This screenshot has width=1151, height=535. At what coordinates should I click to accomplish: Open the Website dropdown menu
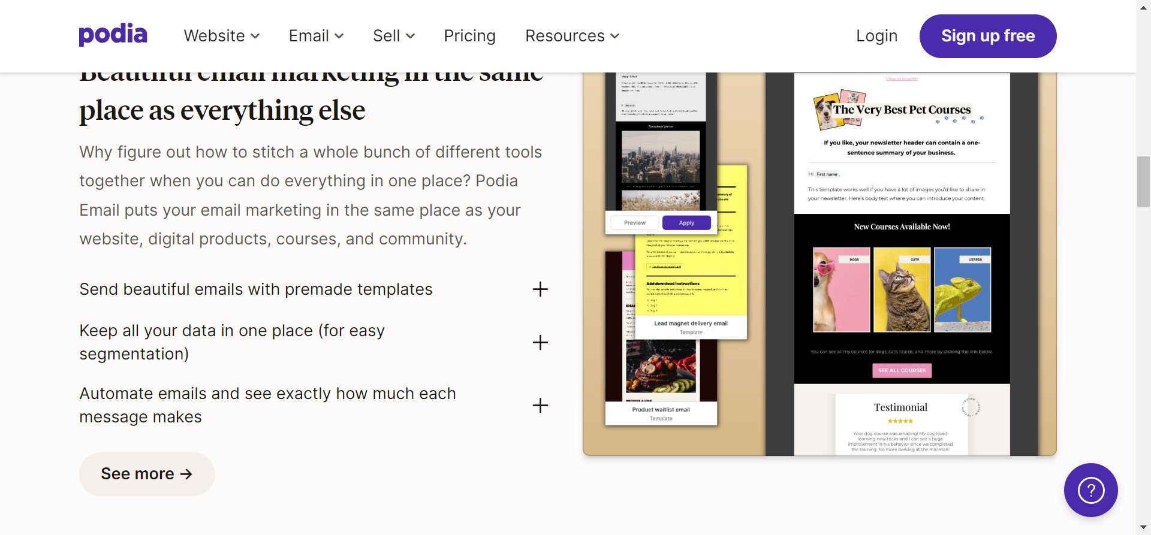(221, 36)
